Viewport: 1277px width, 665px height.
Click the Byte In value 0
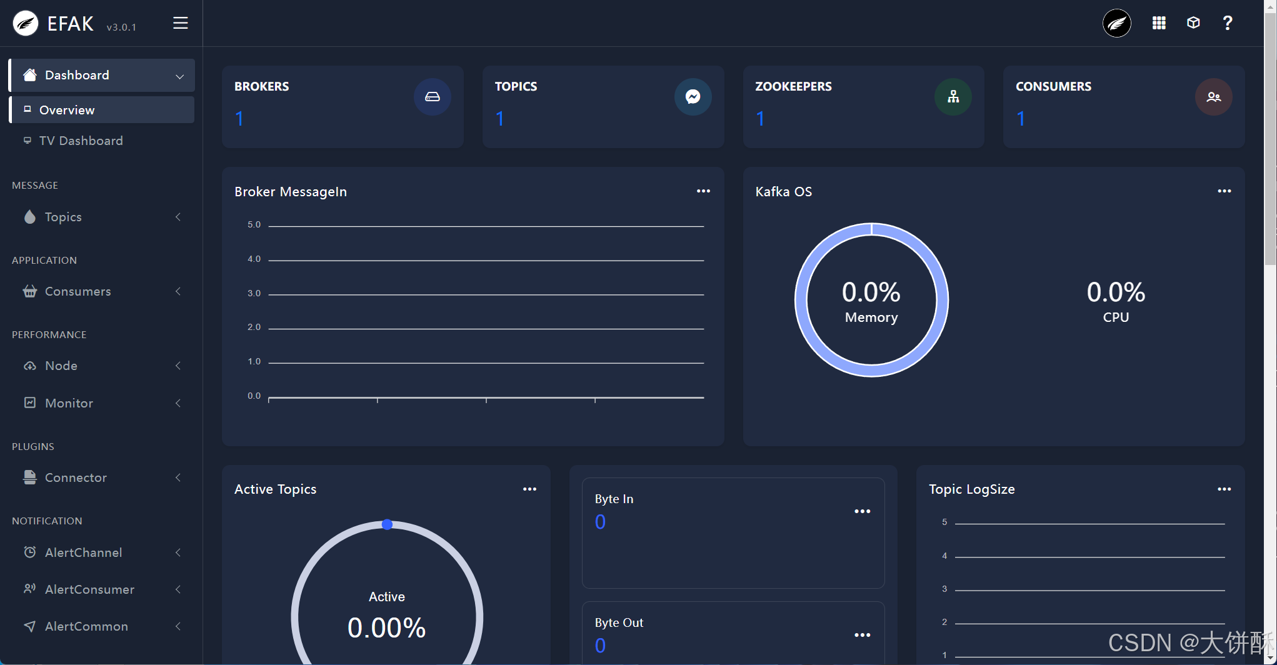click(x=600, y=522)
